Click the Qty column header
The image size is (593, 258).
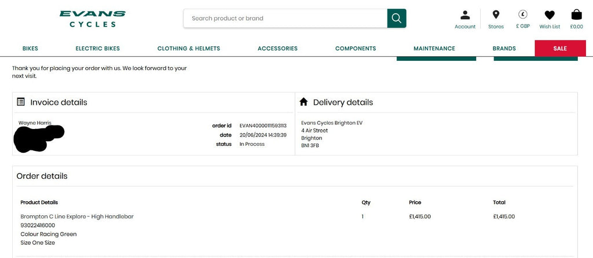[x=366, y=202]
